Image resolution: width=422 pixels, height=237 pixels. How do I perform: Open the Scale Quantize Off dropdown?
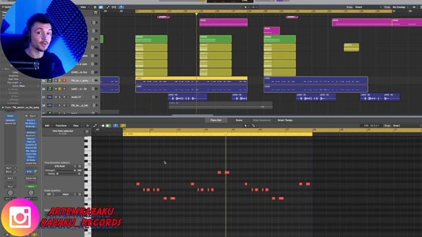tap(49, 194)
